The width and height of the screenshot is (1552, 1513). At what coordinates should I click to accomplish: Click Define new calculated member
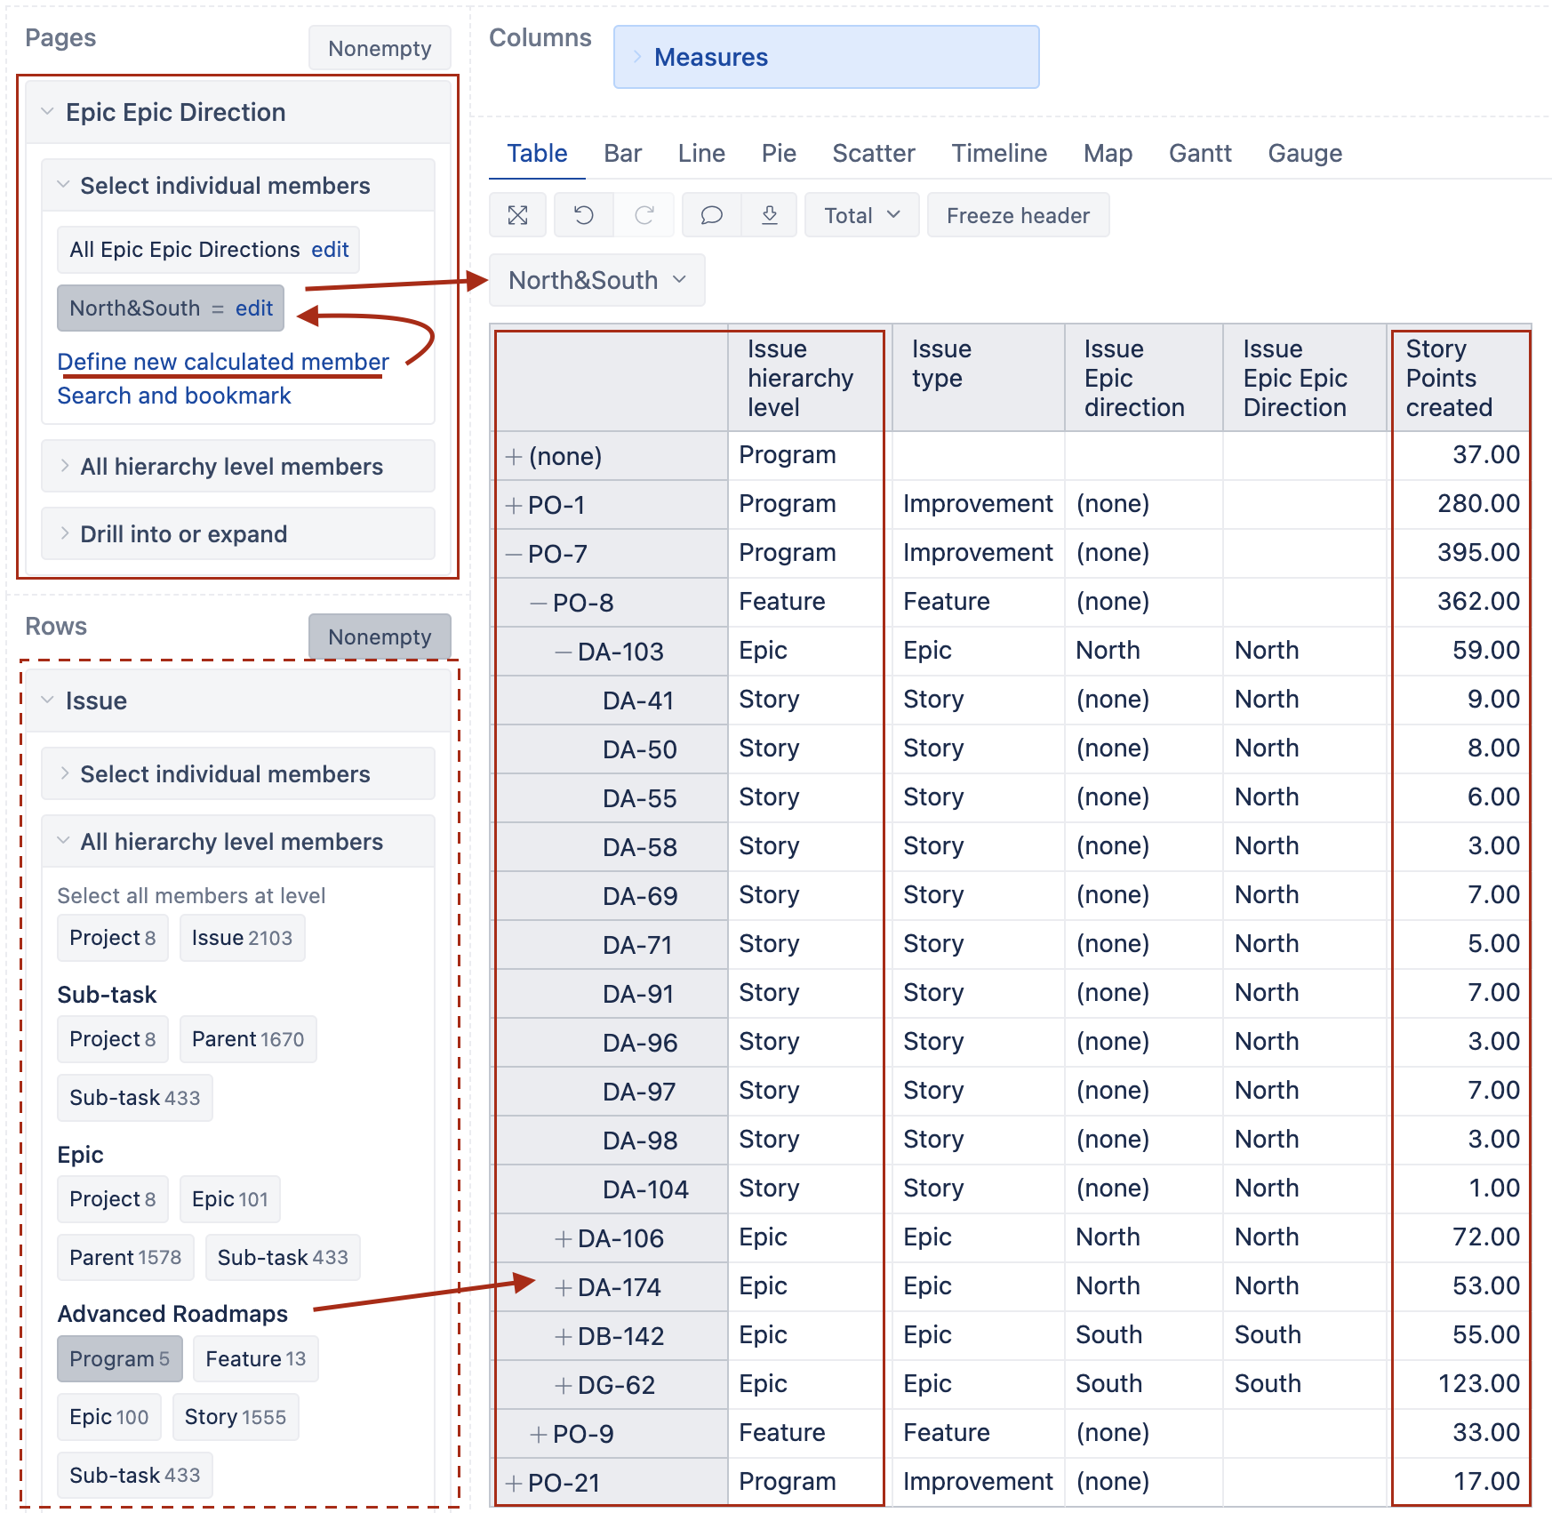pos(222,362)
